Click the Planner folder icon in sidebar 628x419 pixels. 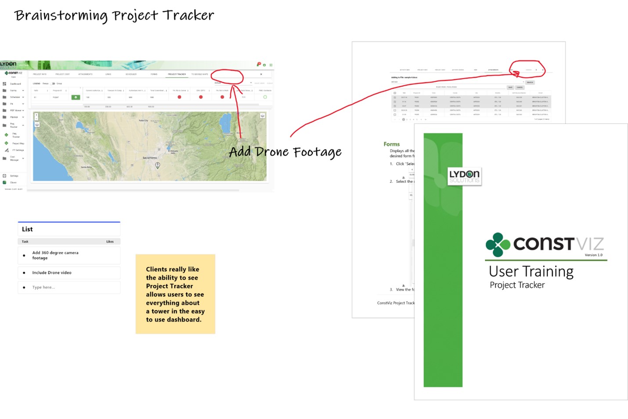pos(4,117)
